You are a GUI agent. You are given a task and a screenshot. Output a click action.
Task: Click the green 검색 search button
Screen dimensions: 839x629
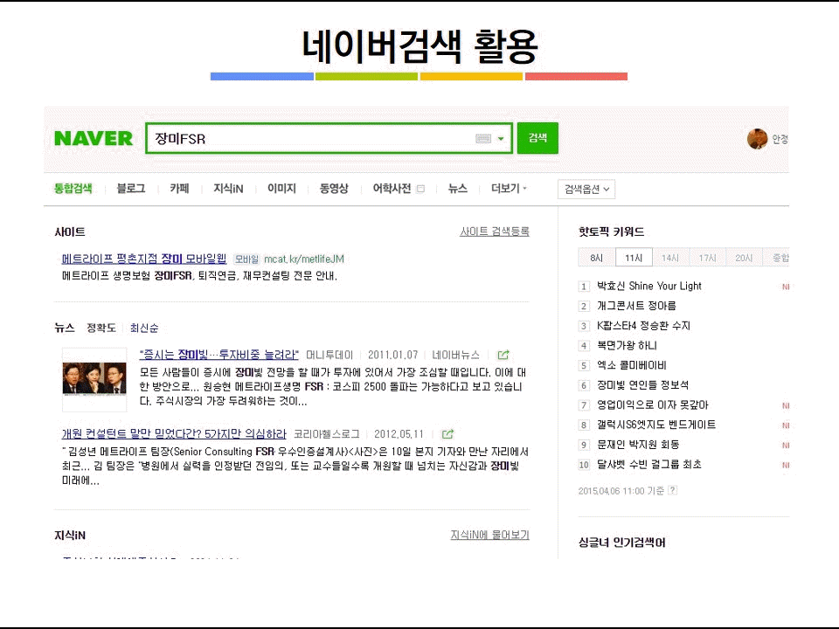click(537, 138)
